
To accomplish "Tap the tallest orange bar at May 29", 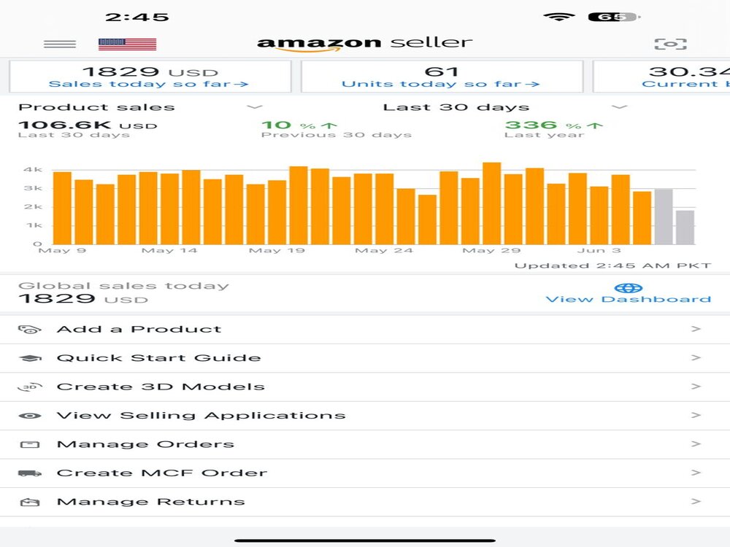I will (x=491, y=203).
